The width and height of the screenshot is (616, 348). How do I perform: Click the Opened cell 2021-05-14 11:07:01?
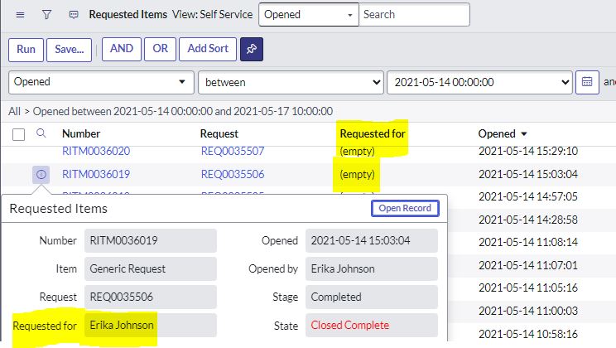(x=528, y=265)
